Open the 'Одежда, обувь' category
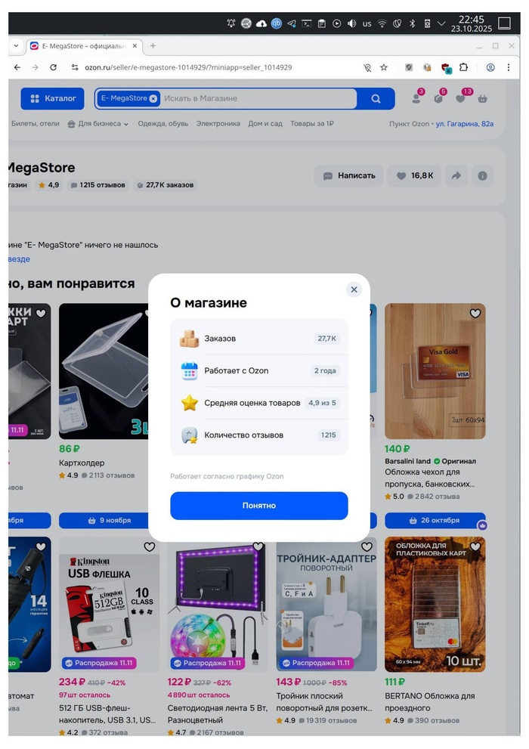529x749 pixels. click(162, 123)
